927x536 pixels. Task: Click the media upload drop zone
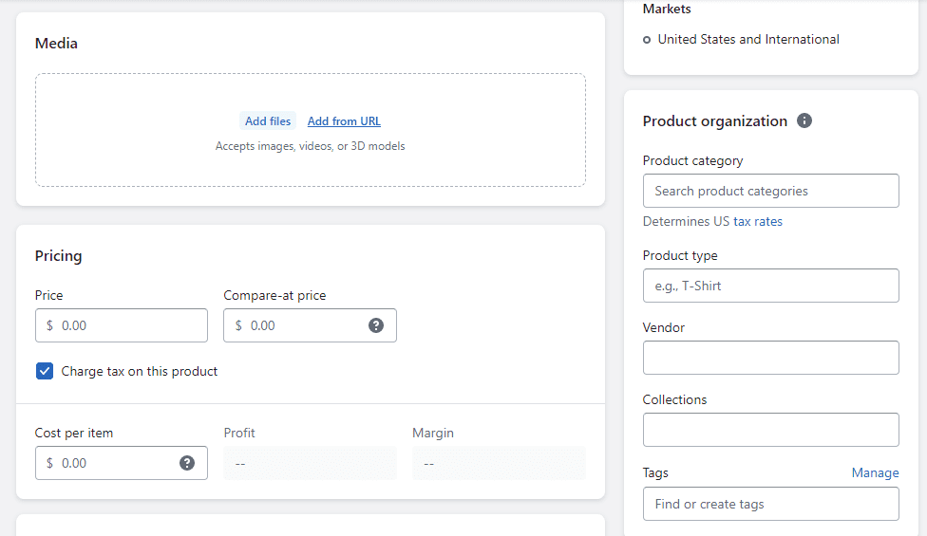click(x=311, y=130)
